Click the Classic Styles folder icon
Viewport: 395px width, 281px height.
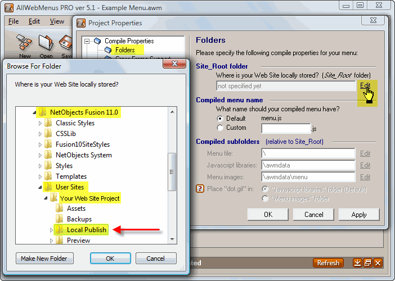click(48, 123)
